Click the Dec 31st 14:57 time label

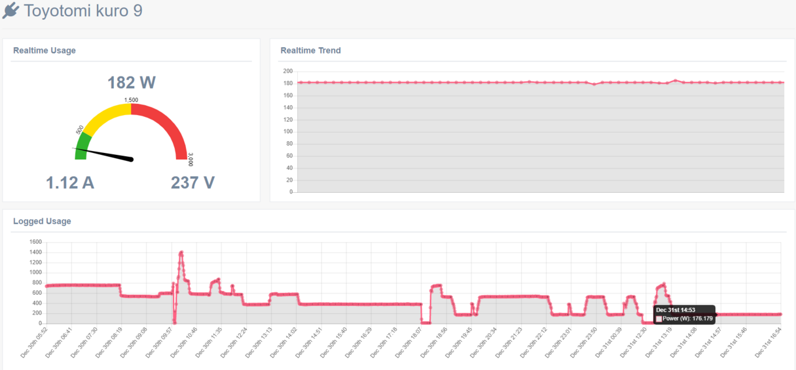click(x=707, y=342)
